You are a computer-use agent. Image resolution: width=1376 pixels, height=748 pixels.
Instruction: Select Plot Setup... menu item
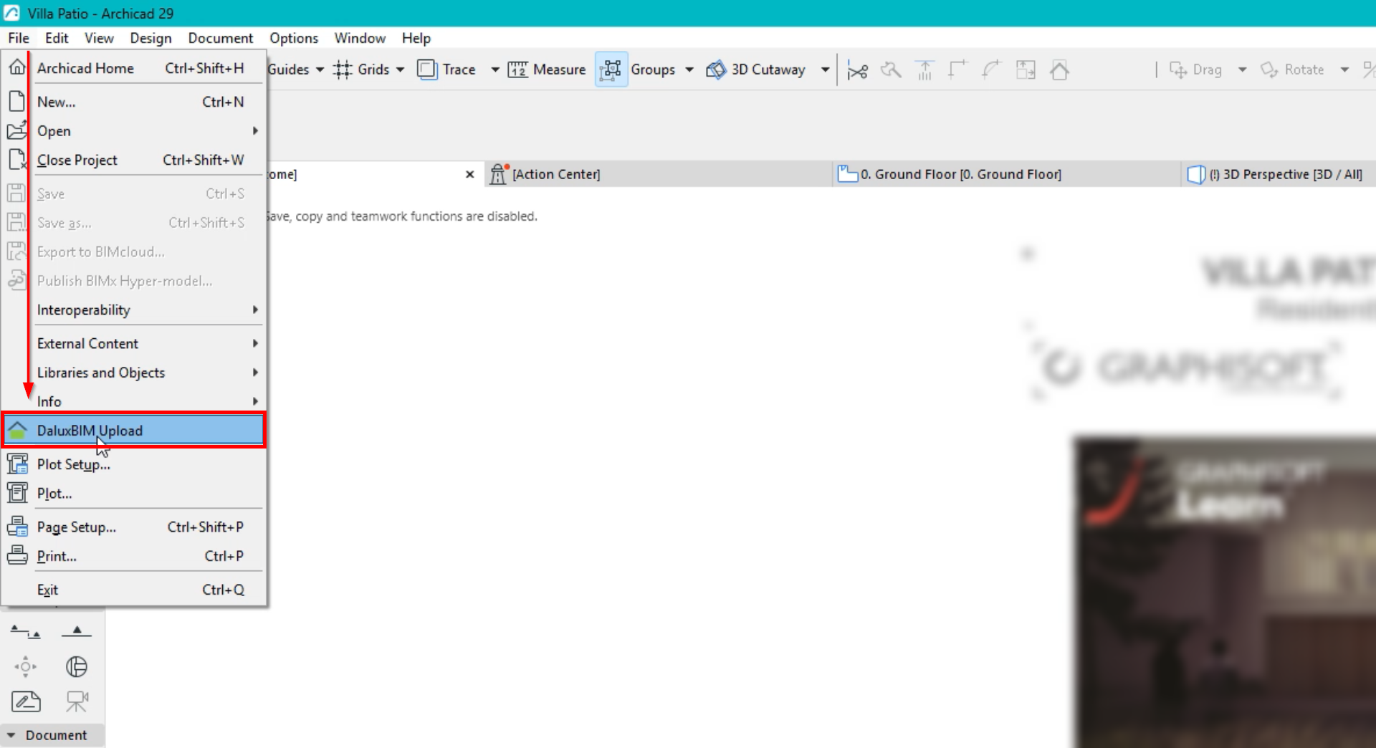[x=134, y=464]
